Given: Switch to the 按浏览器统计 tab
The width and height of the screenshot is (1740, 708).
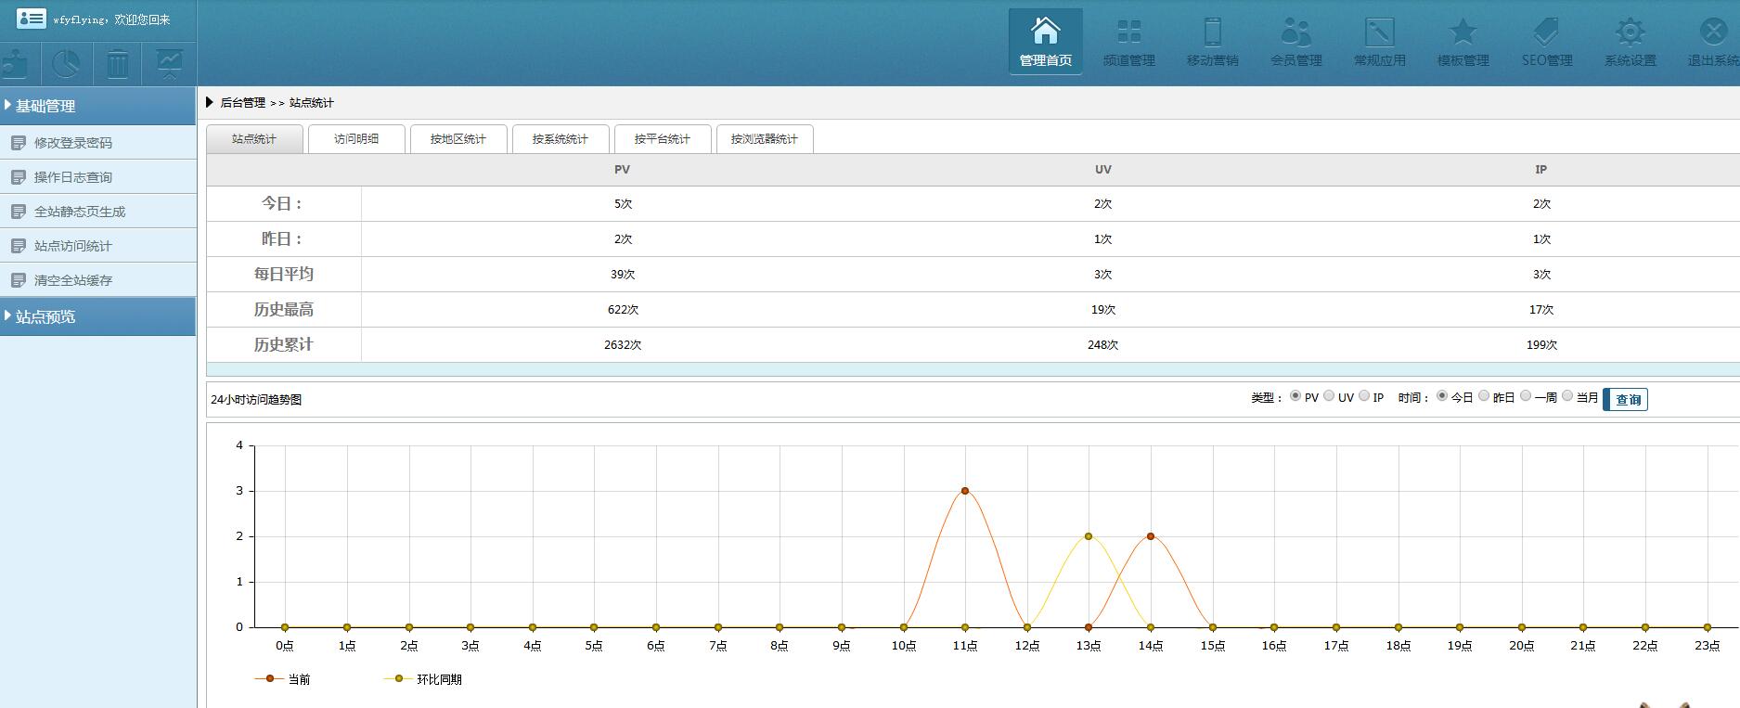Looking at the screenshot, I should click(x=764, y=139).
